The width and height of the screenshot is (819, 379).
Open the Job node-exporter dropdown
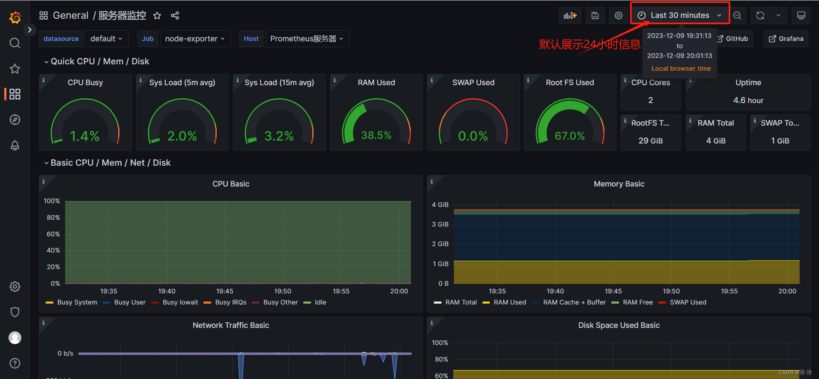(x=195, y=39)
